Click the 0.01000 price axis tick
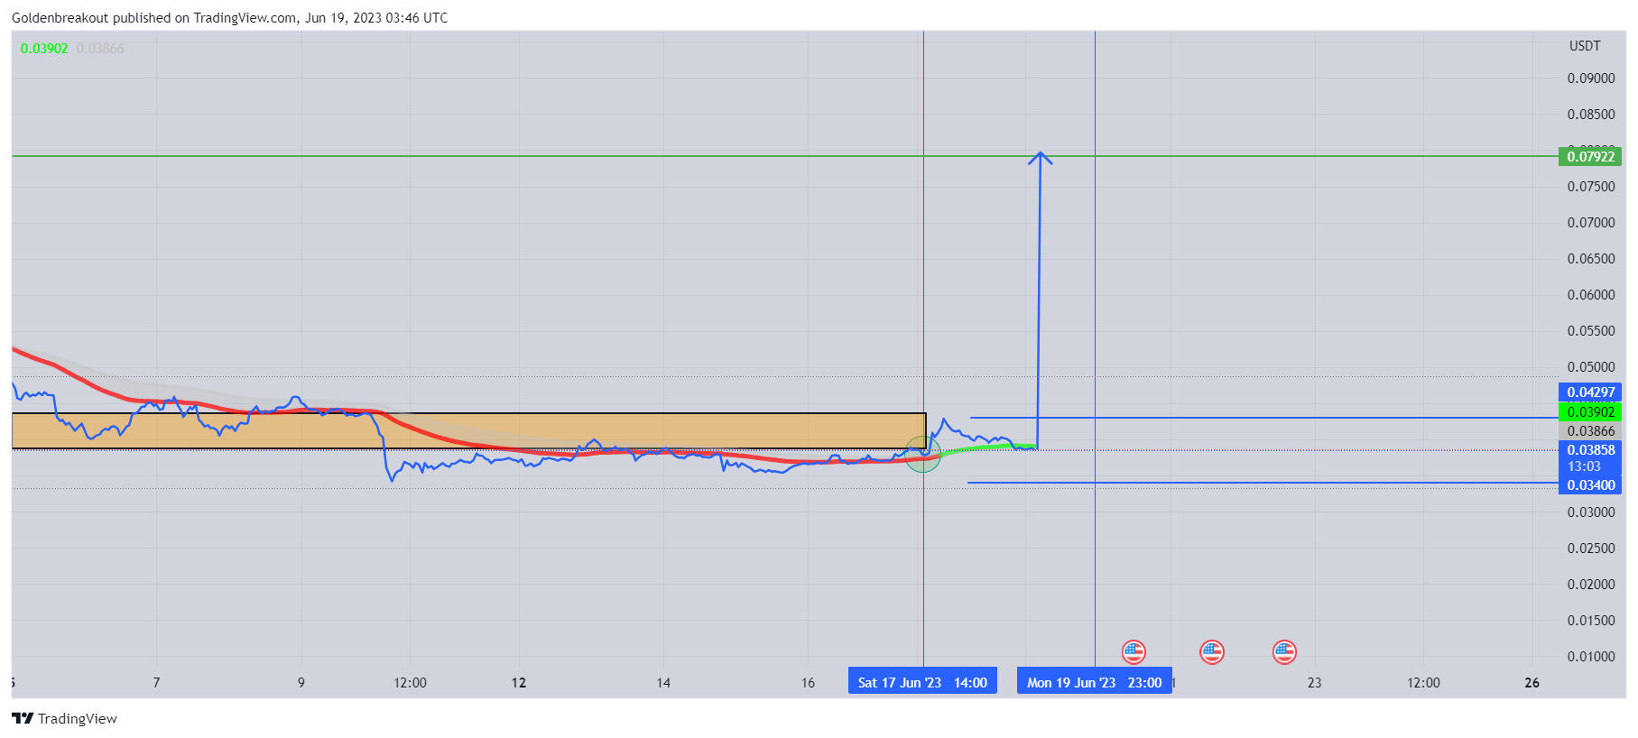The image size is (1638, 738). [x=1591, y=657]
